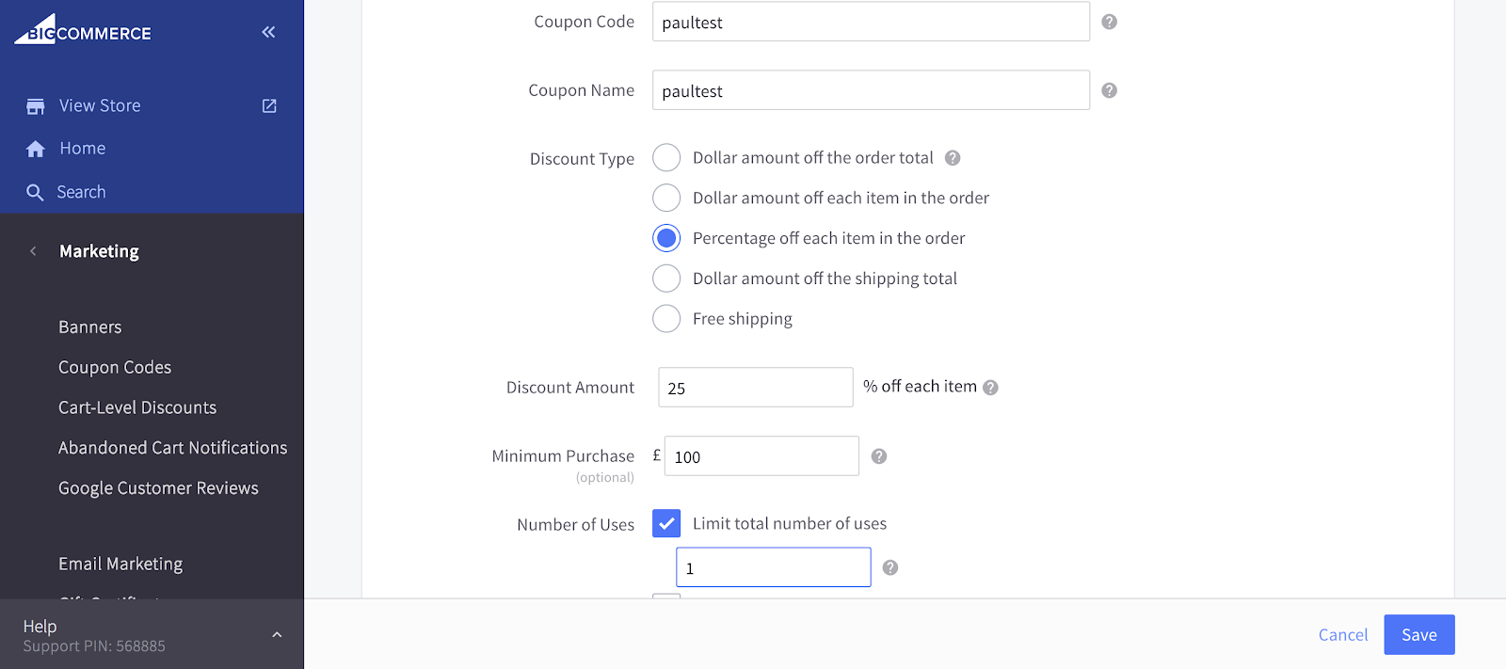Select Dollar amount off the shipping total
The height and width of the screenshot is (669, 1506).
coord(666,279)
